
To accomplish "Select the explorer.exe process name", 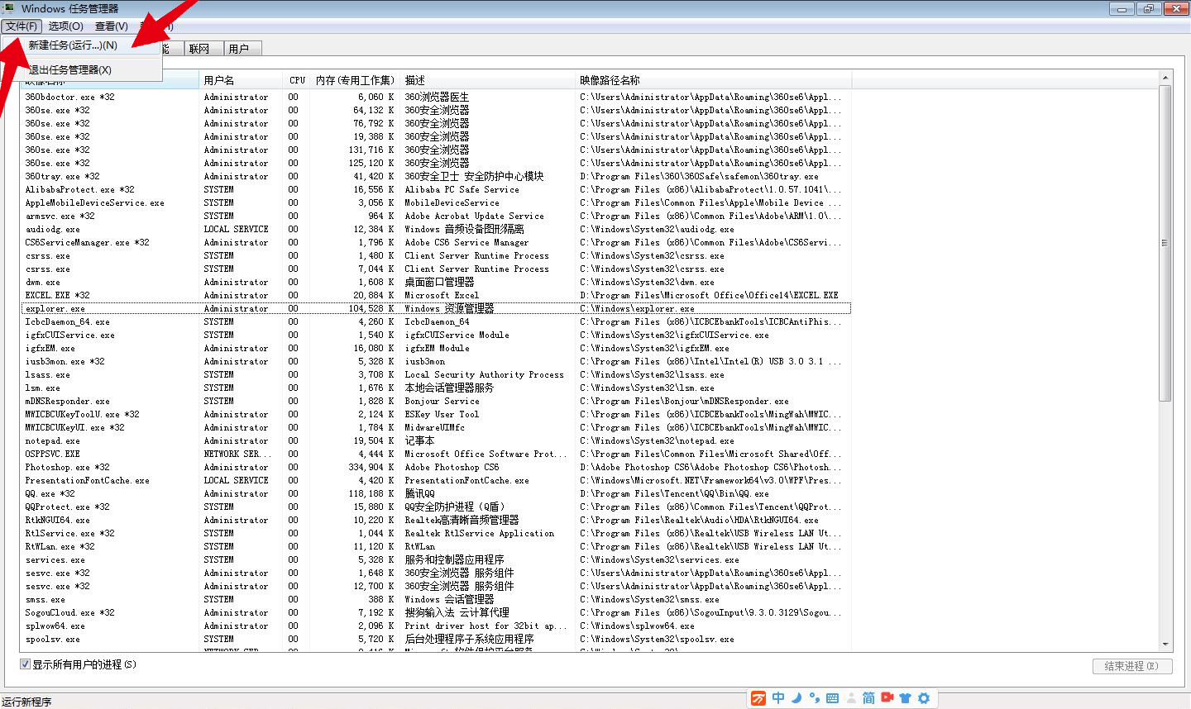I will coord(55,308).
